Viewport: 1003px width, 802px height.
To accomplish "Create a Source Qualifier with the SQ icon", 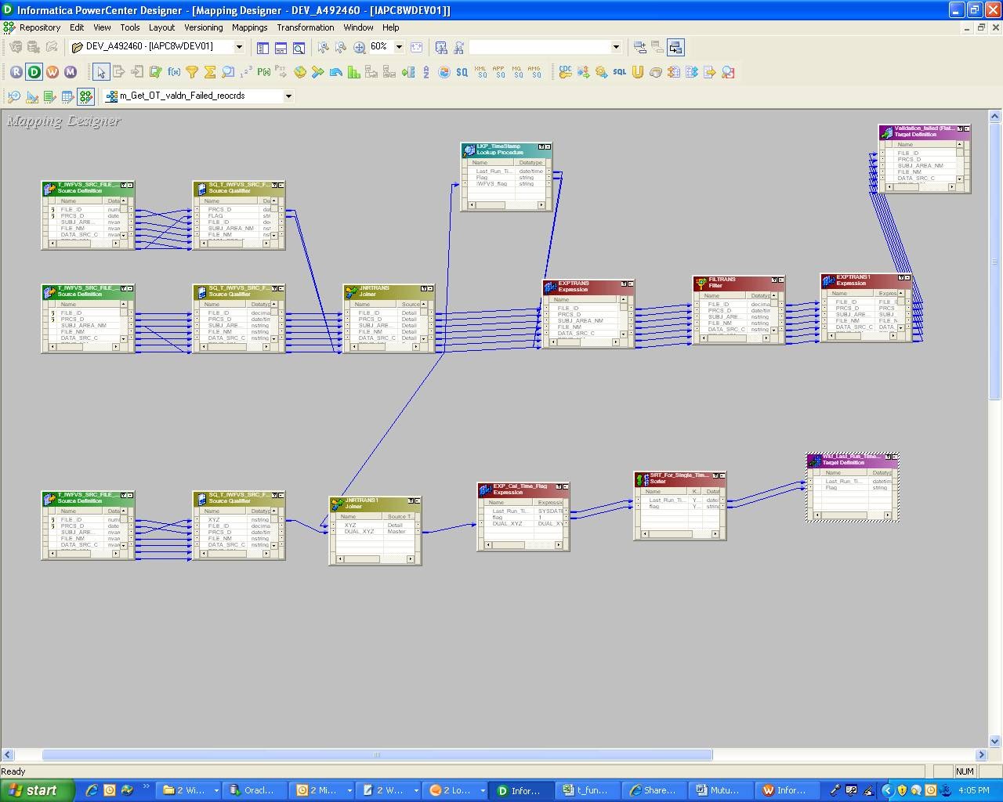I will click(461, 72).
